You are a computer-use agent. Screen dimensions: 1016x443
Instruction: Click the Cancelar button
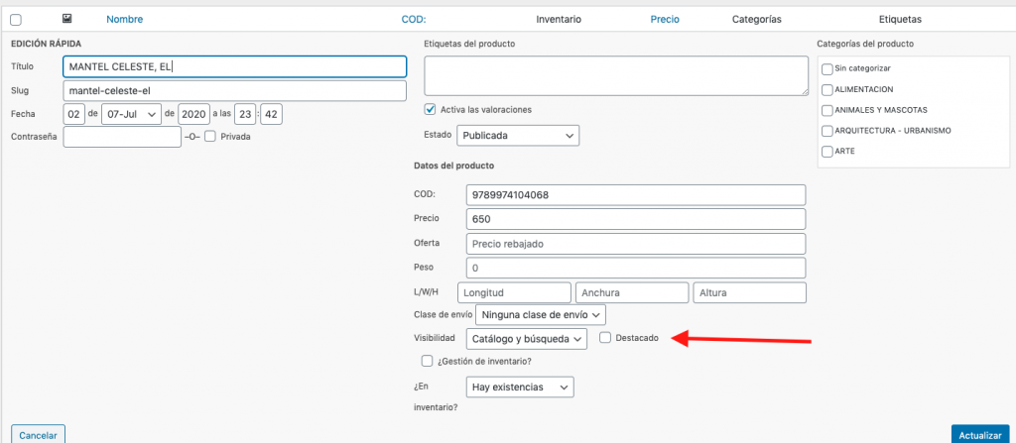click(39, 435)
